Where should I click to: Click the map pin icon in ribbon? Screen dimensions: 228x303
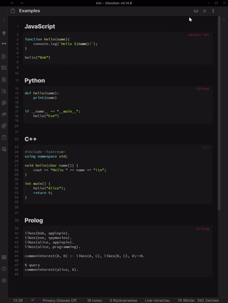[x=4, y=33]
